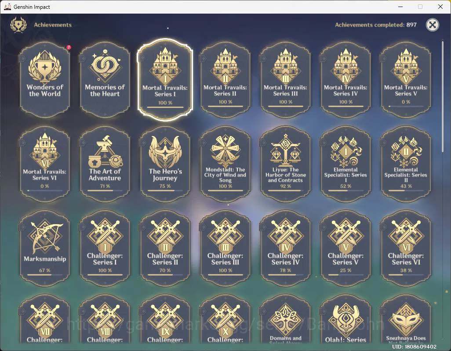Image resolution: width=451 pixels, height=351 pixels.
Task: Open Challenger: Series II card
Action: pos(165,248)
